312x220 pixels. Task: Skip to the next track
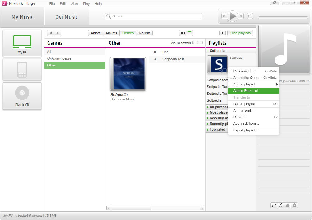[x=241, y=16]
